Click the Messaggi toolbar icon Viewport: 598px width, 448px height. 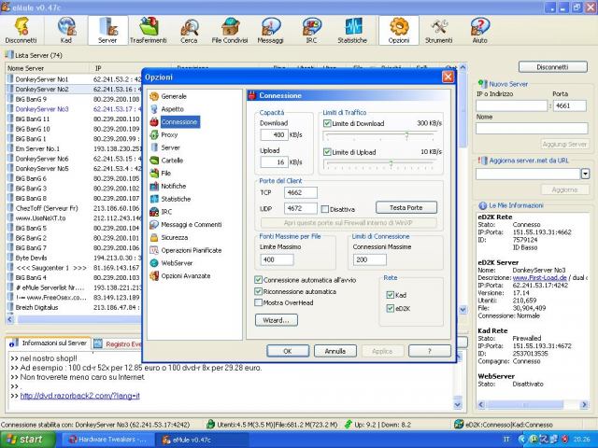coord(270,31)
